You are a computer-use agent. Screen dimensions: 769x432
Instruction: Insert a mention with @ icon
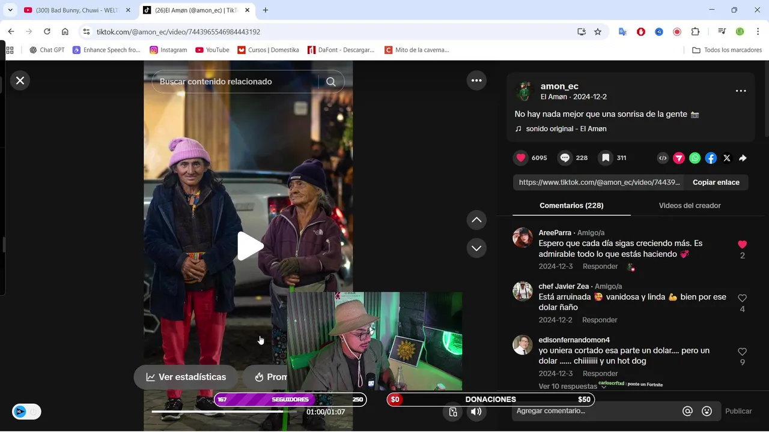tap(688, 411)
